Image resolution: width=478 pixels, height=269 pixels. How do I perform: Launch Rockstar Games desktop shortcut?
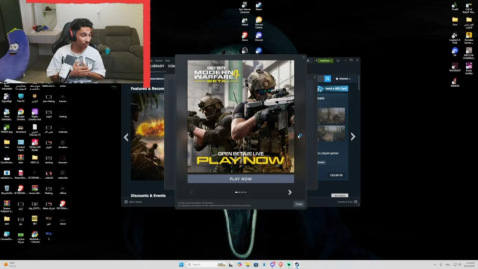(469, 38)
